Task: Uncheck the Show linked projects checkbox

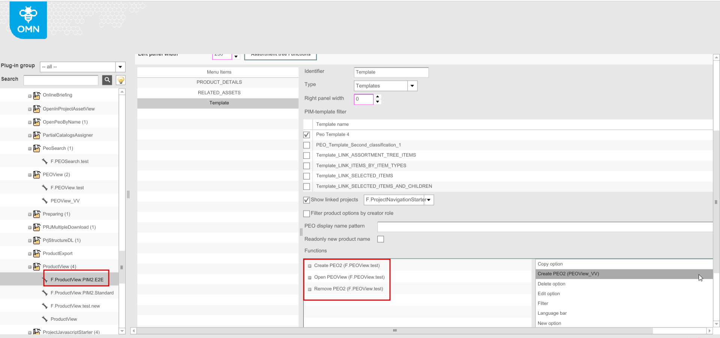Action: (x=306, y=200)
